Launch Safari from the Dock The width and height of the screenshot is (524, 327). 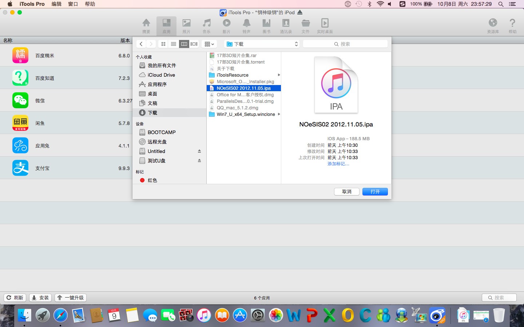[x=60, y=315]
